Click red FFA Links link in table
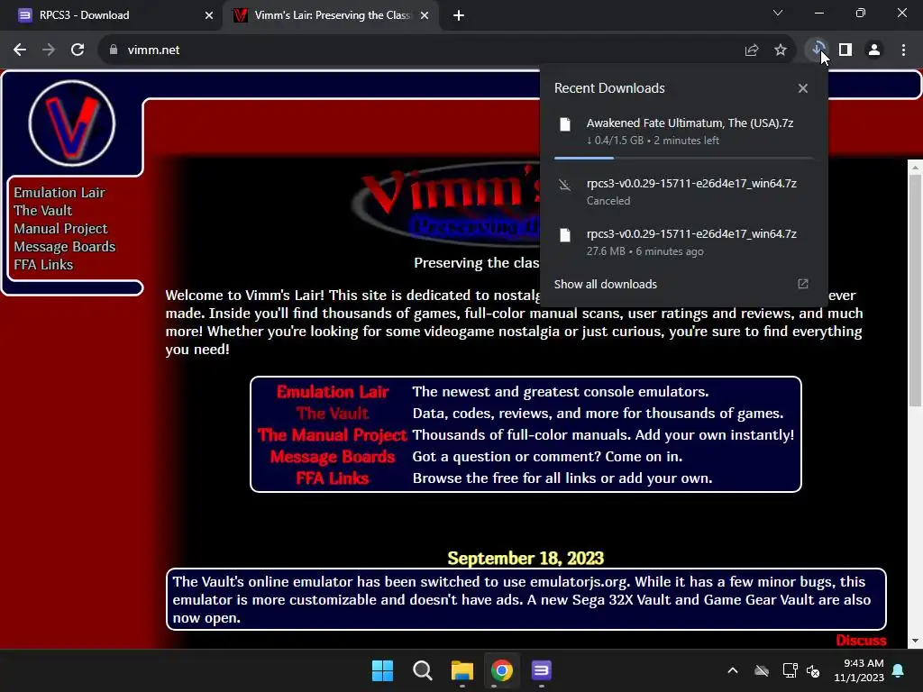Screen dimensions: 923x692 point(333,478)
